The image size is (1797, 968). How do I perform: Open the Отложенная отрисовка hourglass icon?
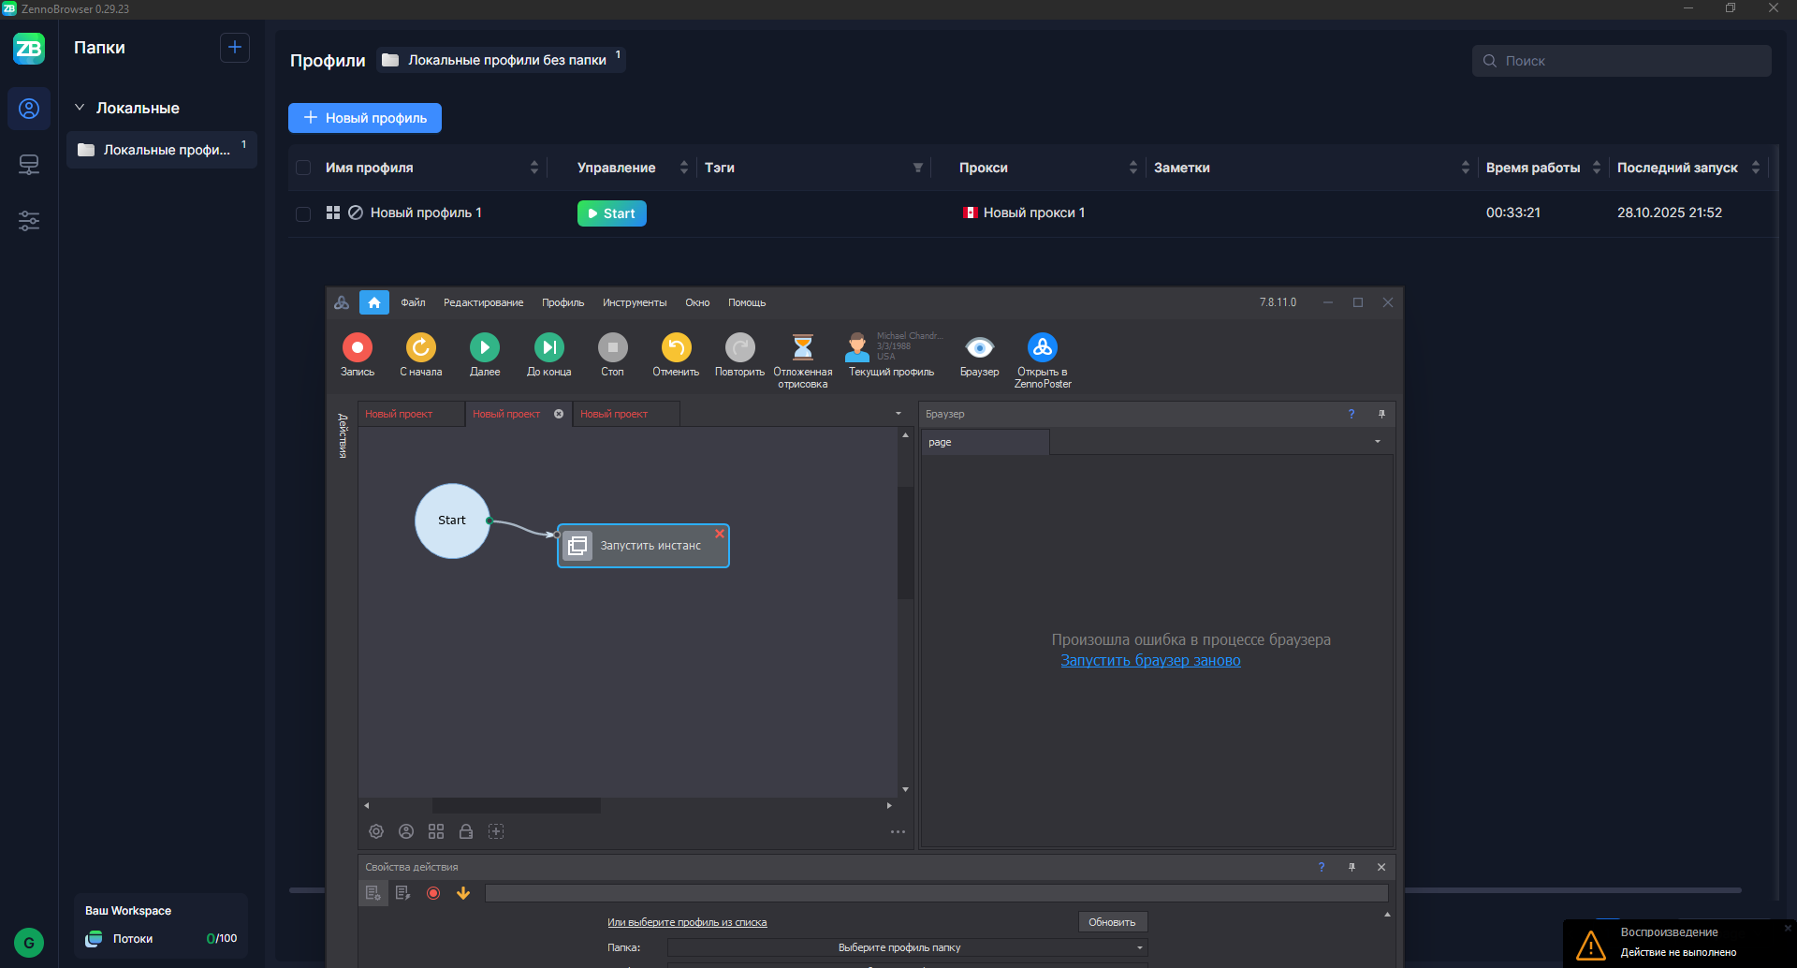pos(802,347)
